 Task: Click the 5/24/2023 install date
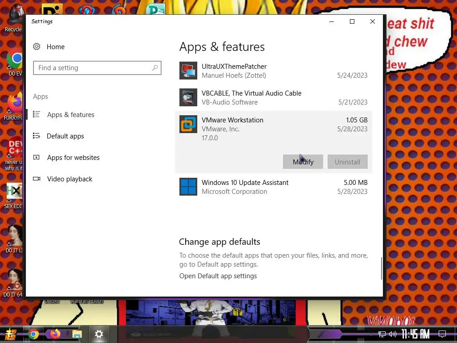353,75
